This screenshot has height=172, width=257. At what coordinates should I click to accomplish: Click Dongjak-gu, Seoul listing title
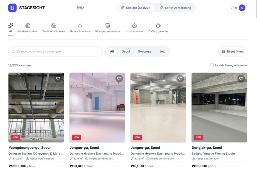tap(207, 147)
